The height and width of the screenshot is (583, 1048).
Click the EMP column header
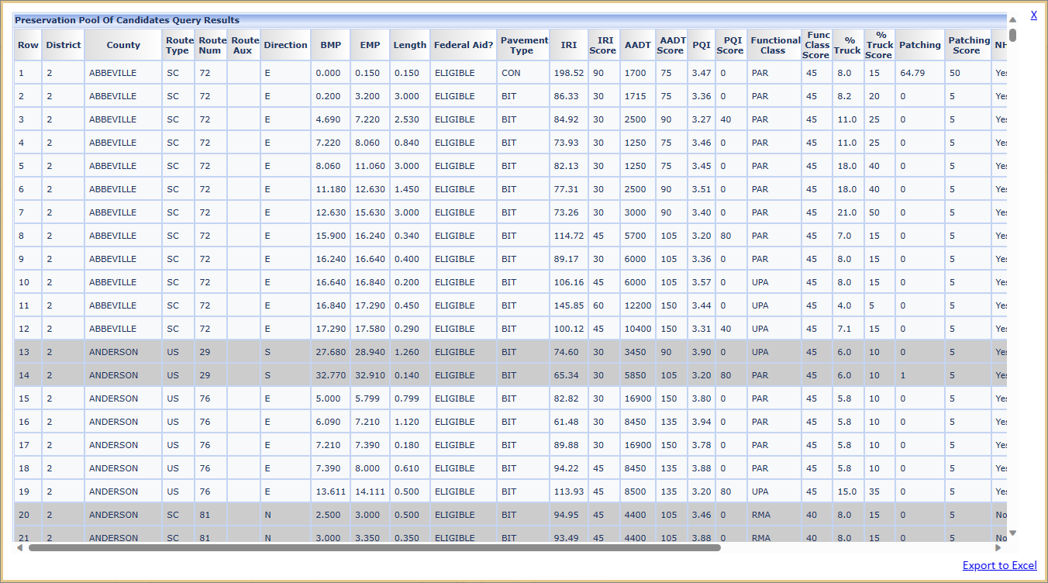[370, 45]
